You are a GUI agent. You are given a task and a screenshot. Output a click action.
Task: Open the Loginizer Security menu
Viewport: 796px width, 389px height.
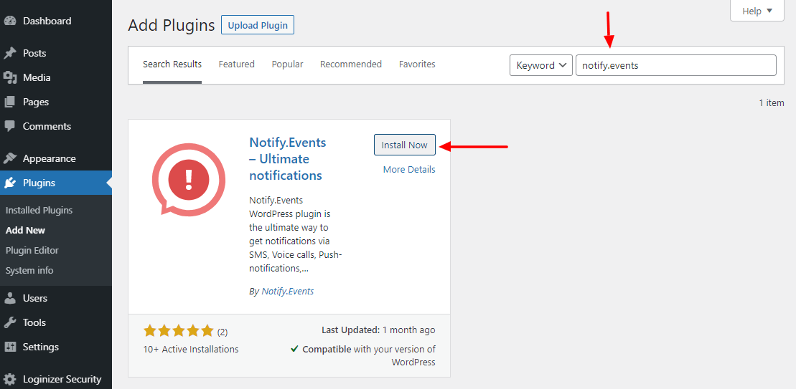[56, 379]
